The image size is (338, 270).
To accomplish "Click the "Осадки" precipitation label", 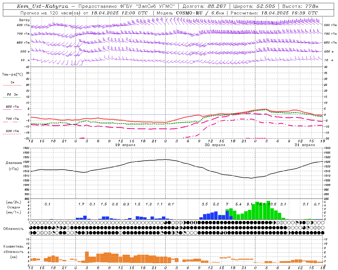I will click(13, 207).
